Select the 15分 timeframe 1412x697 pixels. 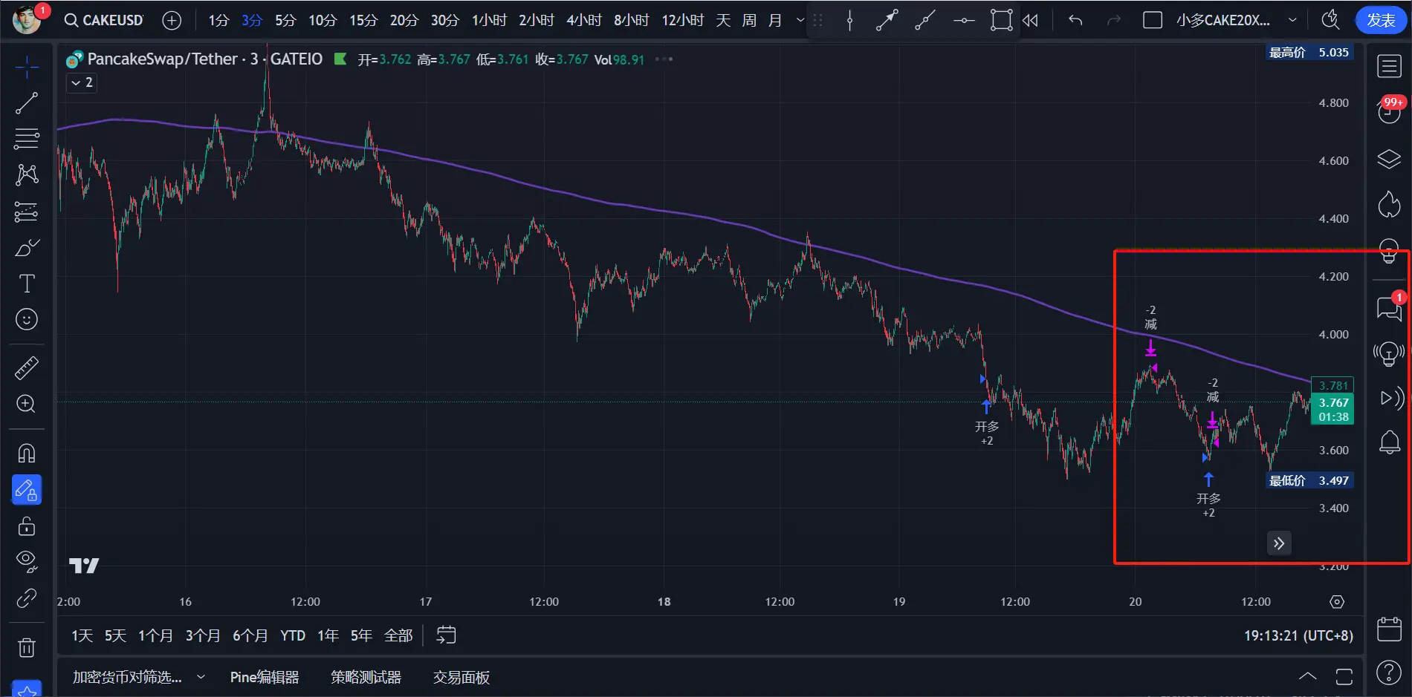click(363, 20)
